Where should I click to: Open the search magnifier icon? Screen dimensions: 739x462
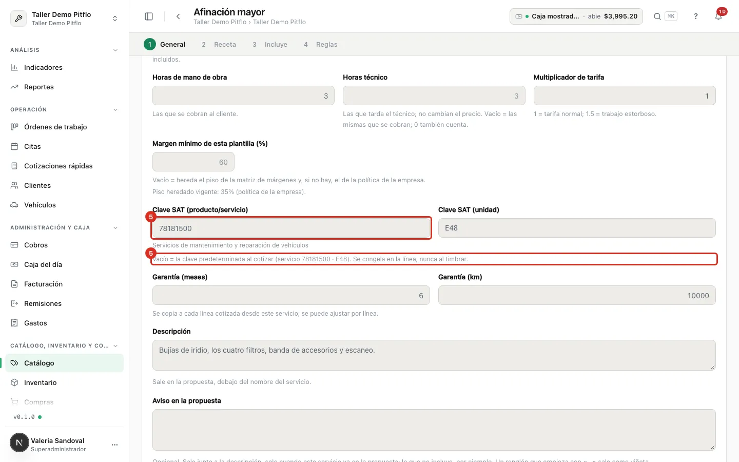pyautogui.click(x=657, y=16)
